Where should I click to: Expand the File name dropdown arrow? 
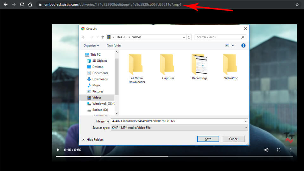tap(246, 121)
